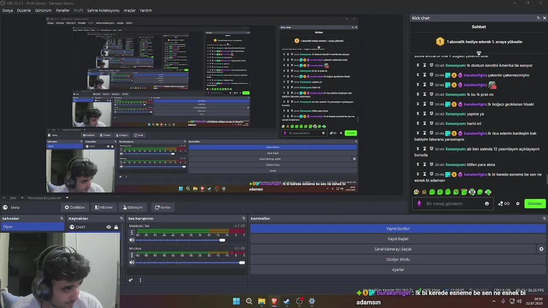Click the green Gönder send button
548x308 pixels.
coord(535,204)
